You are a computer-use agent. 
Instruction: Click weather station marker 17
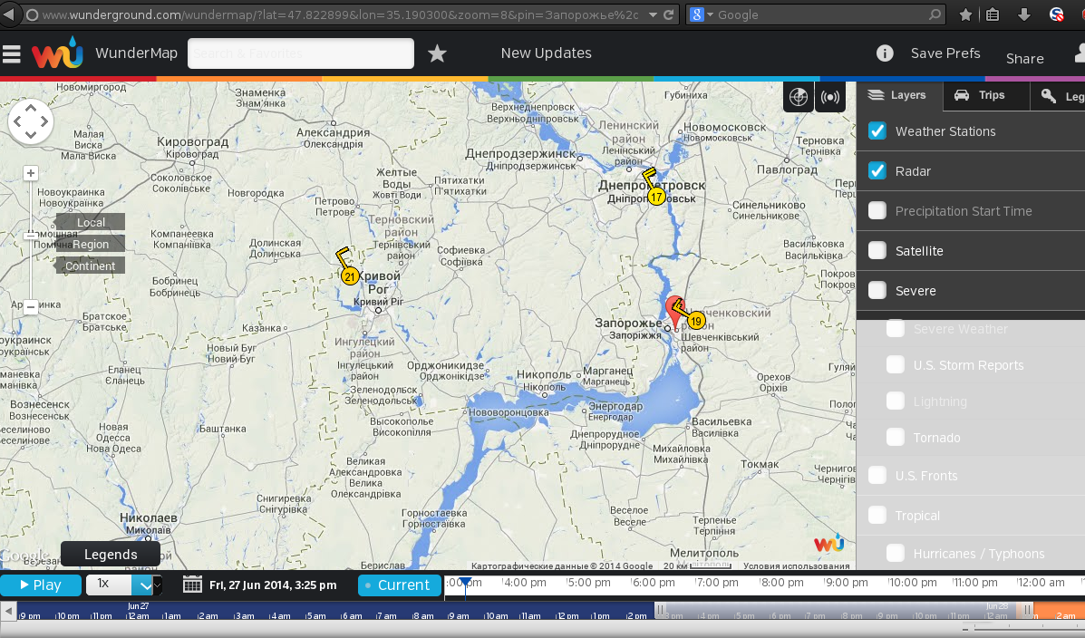coord(656,197)
